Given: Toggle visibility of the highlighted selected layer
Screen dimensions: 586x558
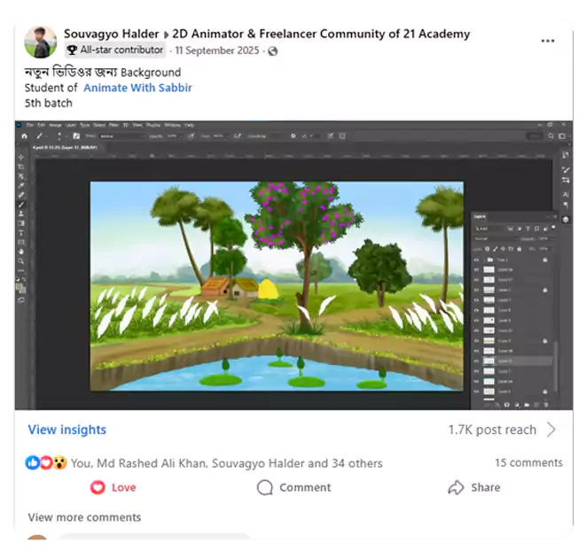Looking at the screenshot, I should click(x=477, y=360).
